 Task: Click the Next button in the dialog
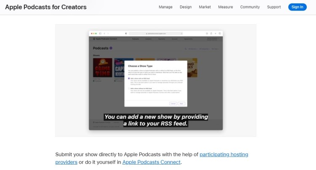coord(181,104)
